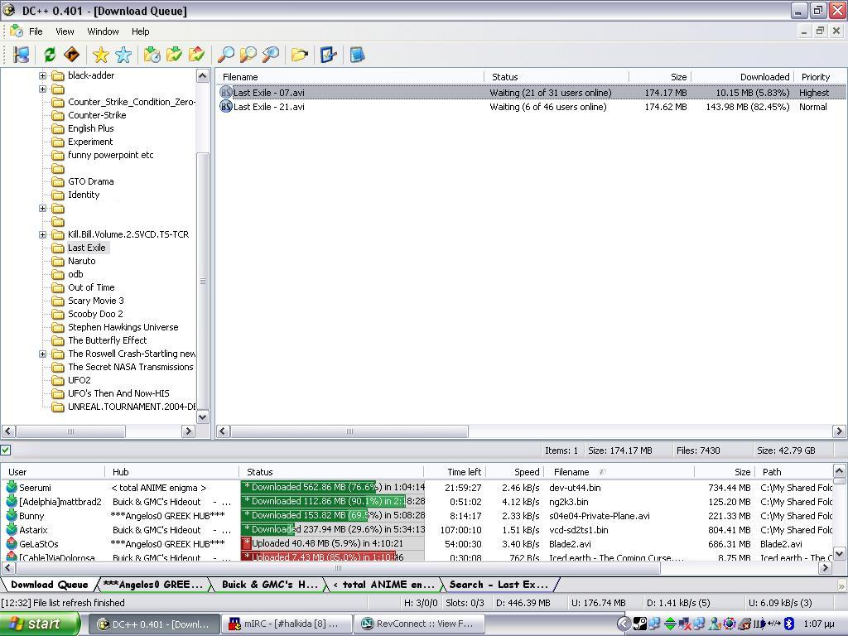The height and width of the screenshot is (636, 848).
Task: Click Seerumi's download progress bar
Action: 333,487
